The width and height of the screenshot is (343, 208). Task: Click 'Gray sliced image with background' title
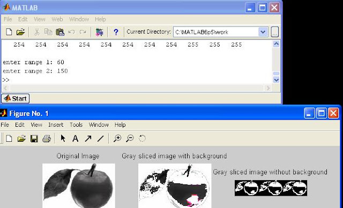click(174, 156)
